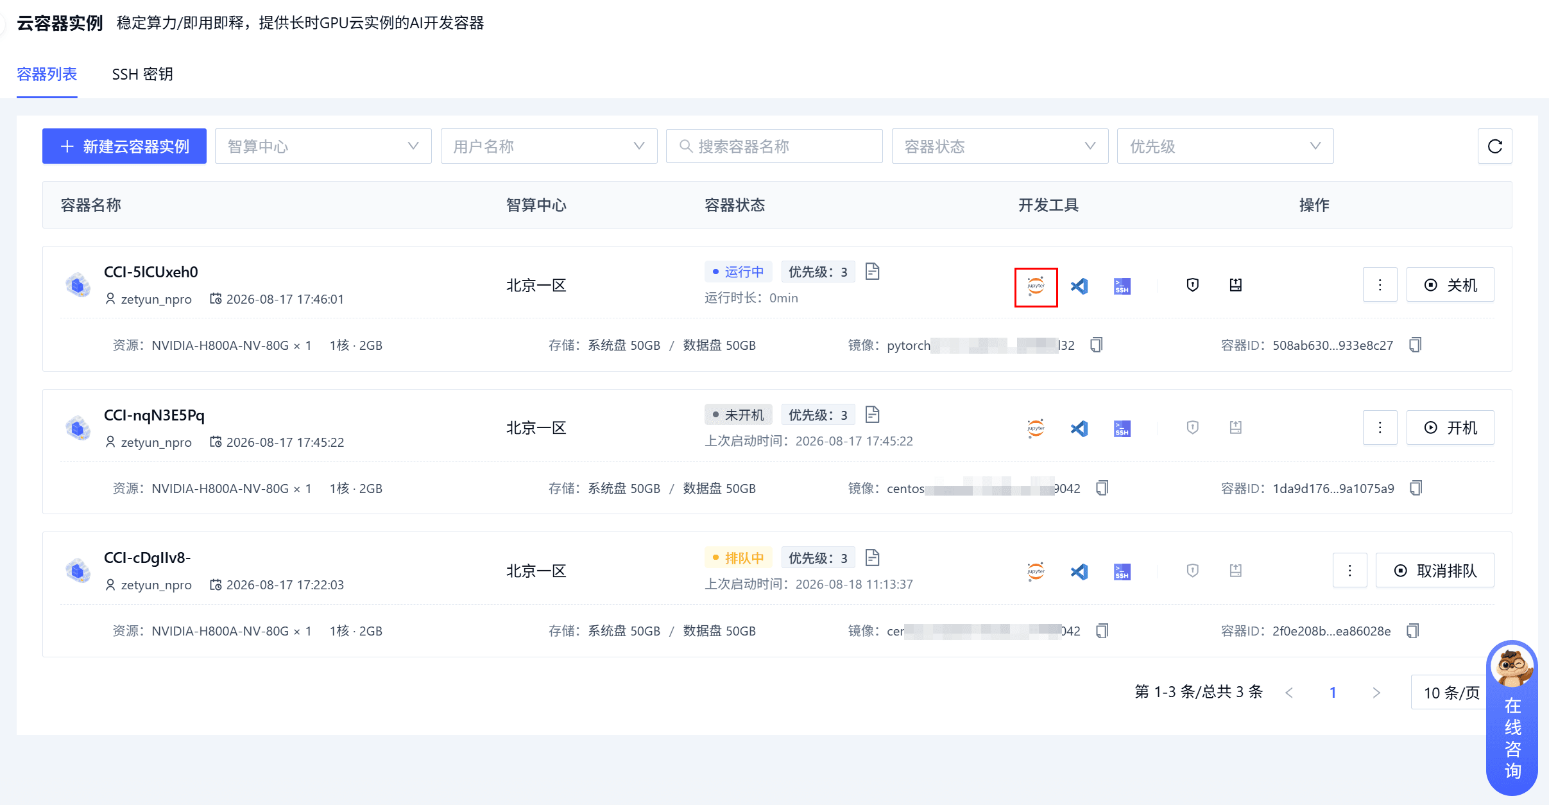Click the 开发工具 column header

1048,205
